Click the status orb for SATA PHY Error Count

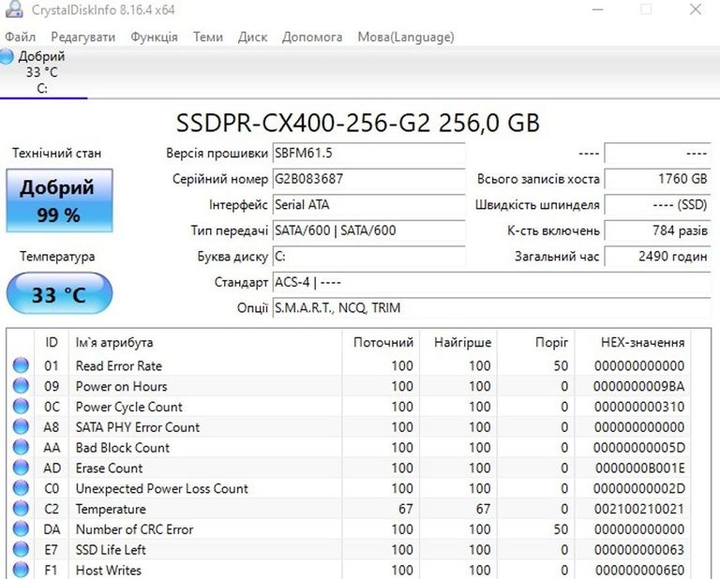(x=21, y=426)
